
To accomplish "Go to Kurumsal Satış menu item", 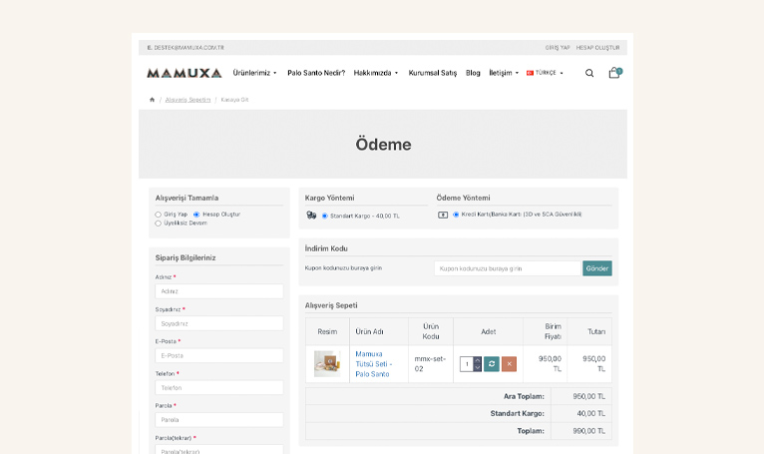I will coord(432,73).
